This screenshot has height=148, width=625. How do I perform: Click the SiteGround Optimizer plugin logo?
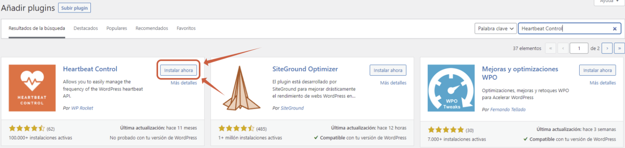coord(241,88)
